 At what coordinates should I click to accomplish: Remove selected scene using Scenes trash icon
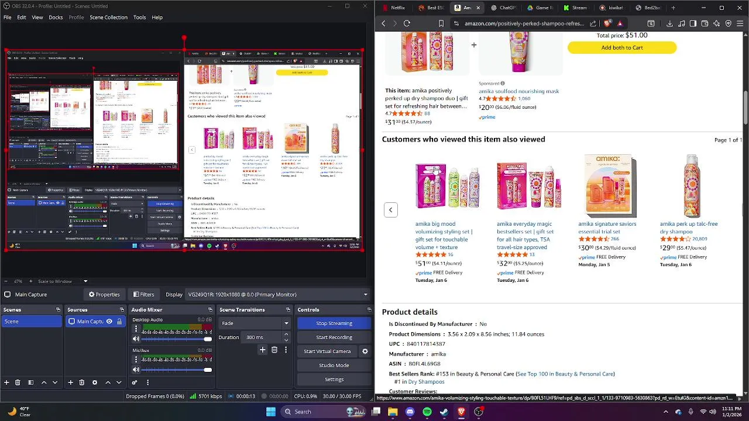pyautogui.click(x=18, y=382)
